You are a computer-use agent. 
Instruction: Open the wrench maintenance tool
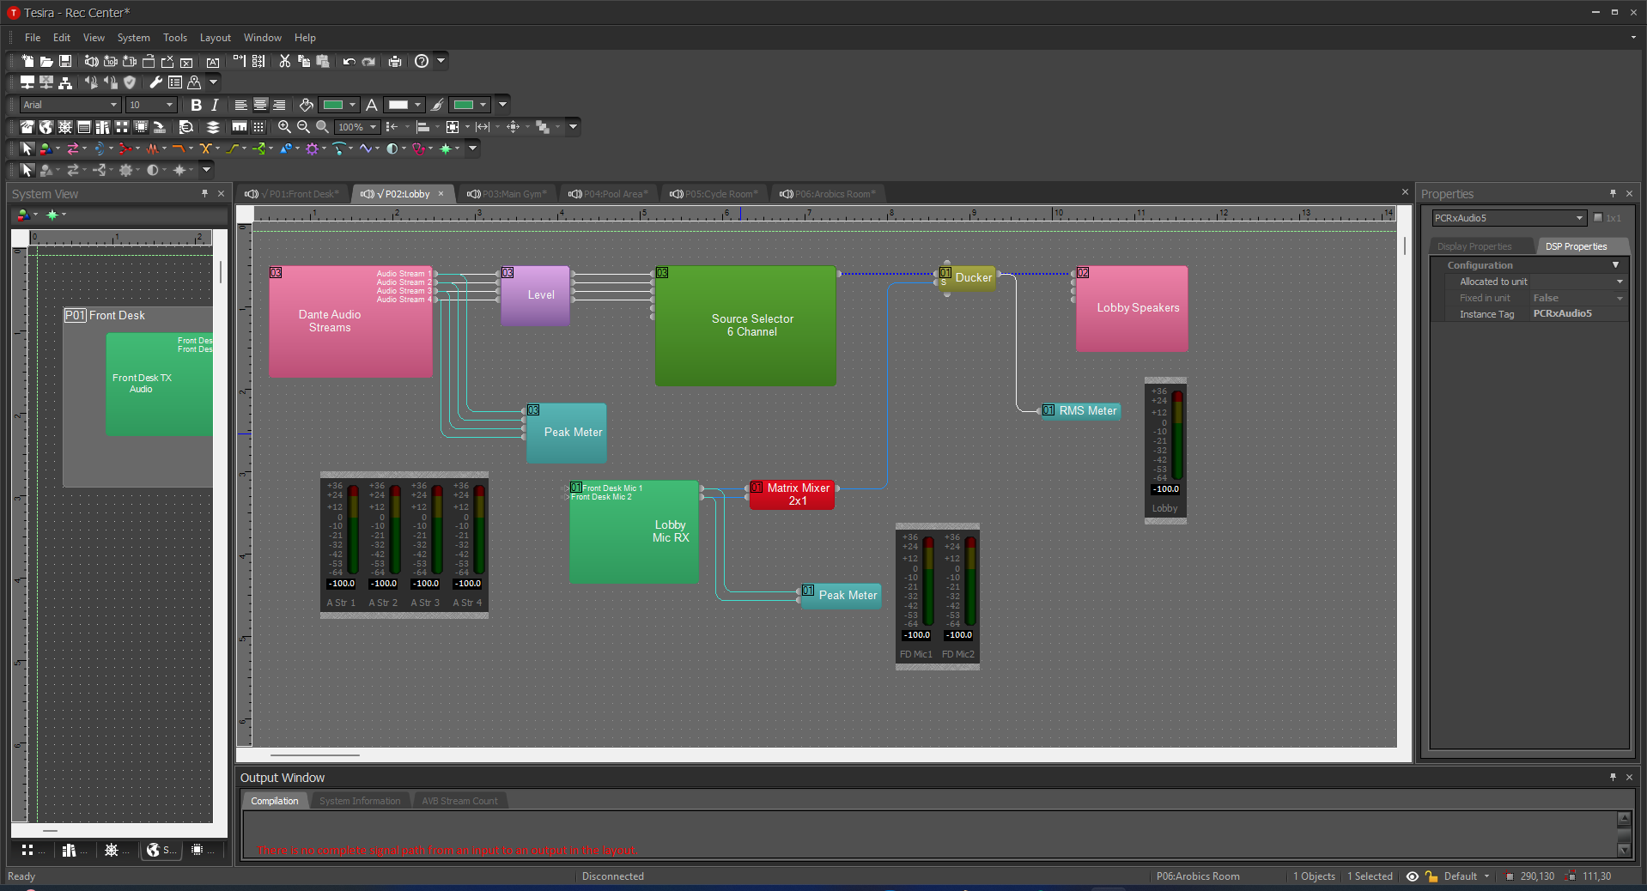coord(155,82)
